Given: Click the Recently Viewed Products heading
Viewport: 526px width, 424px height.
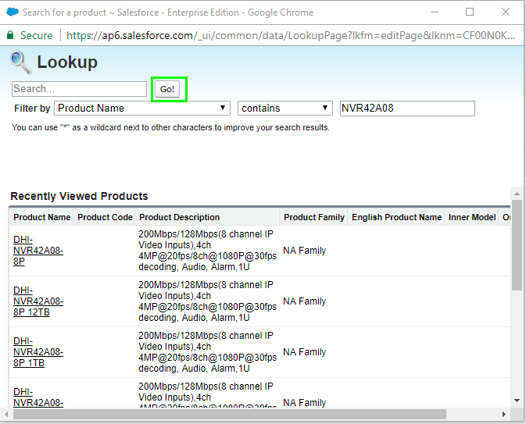Looking at the screenshot, I should click(79, 196).
